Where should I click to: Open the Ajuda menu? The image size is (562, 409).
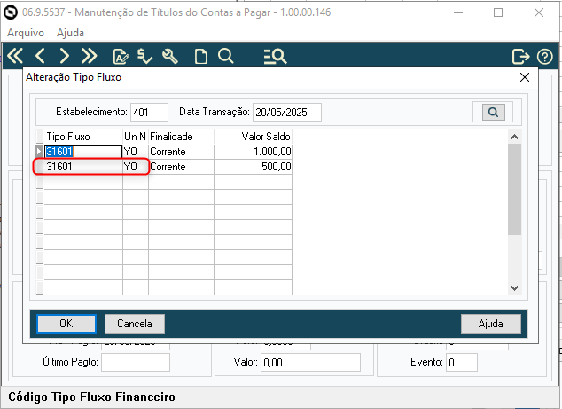coord(71,32)
